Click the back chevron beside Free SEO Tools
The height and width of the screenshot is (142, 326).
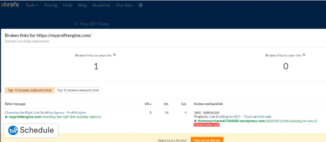click(x=77, y=24)
